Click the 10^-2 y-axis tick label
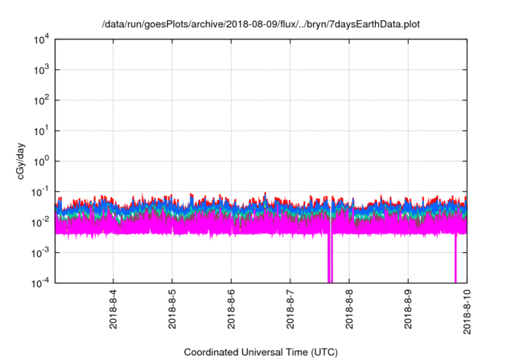The image size is (515, 360). tap(40, 223)
